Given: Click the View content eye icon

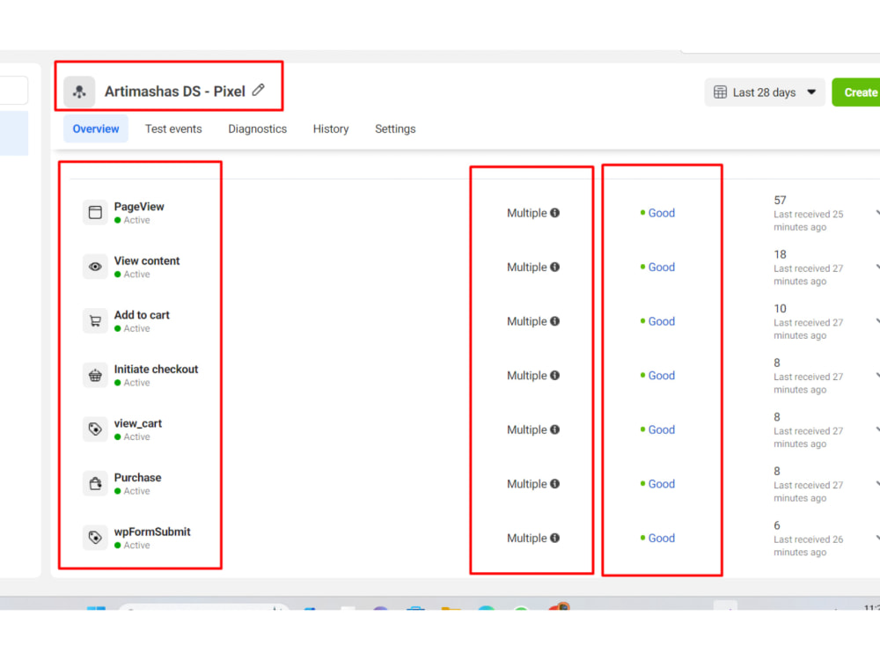Looking at the screenshot, I should [95, 267].
